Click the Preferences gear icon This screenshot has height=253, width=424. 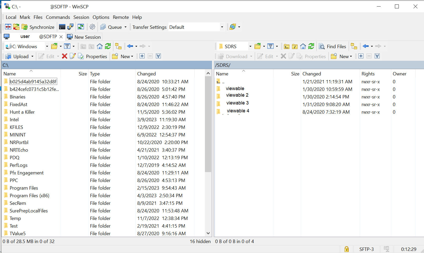click(92, 27)
